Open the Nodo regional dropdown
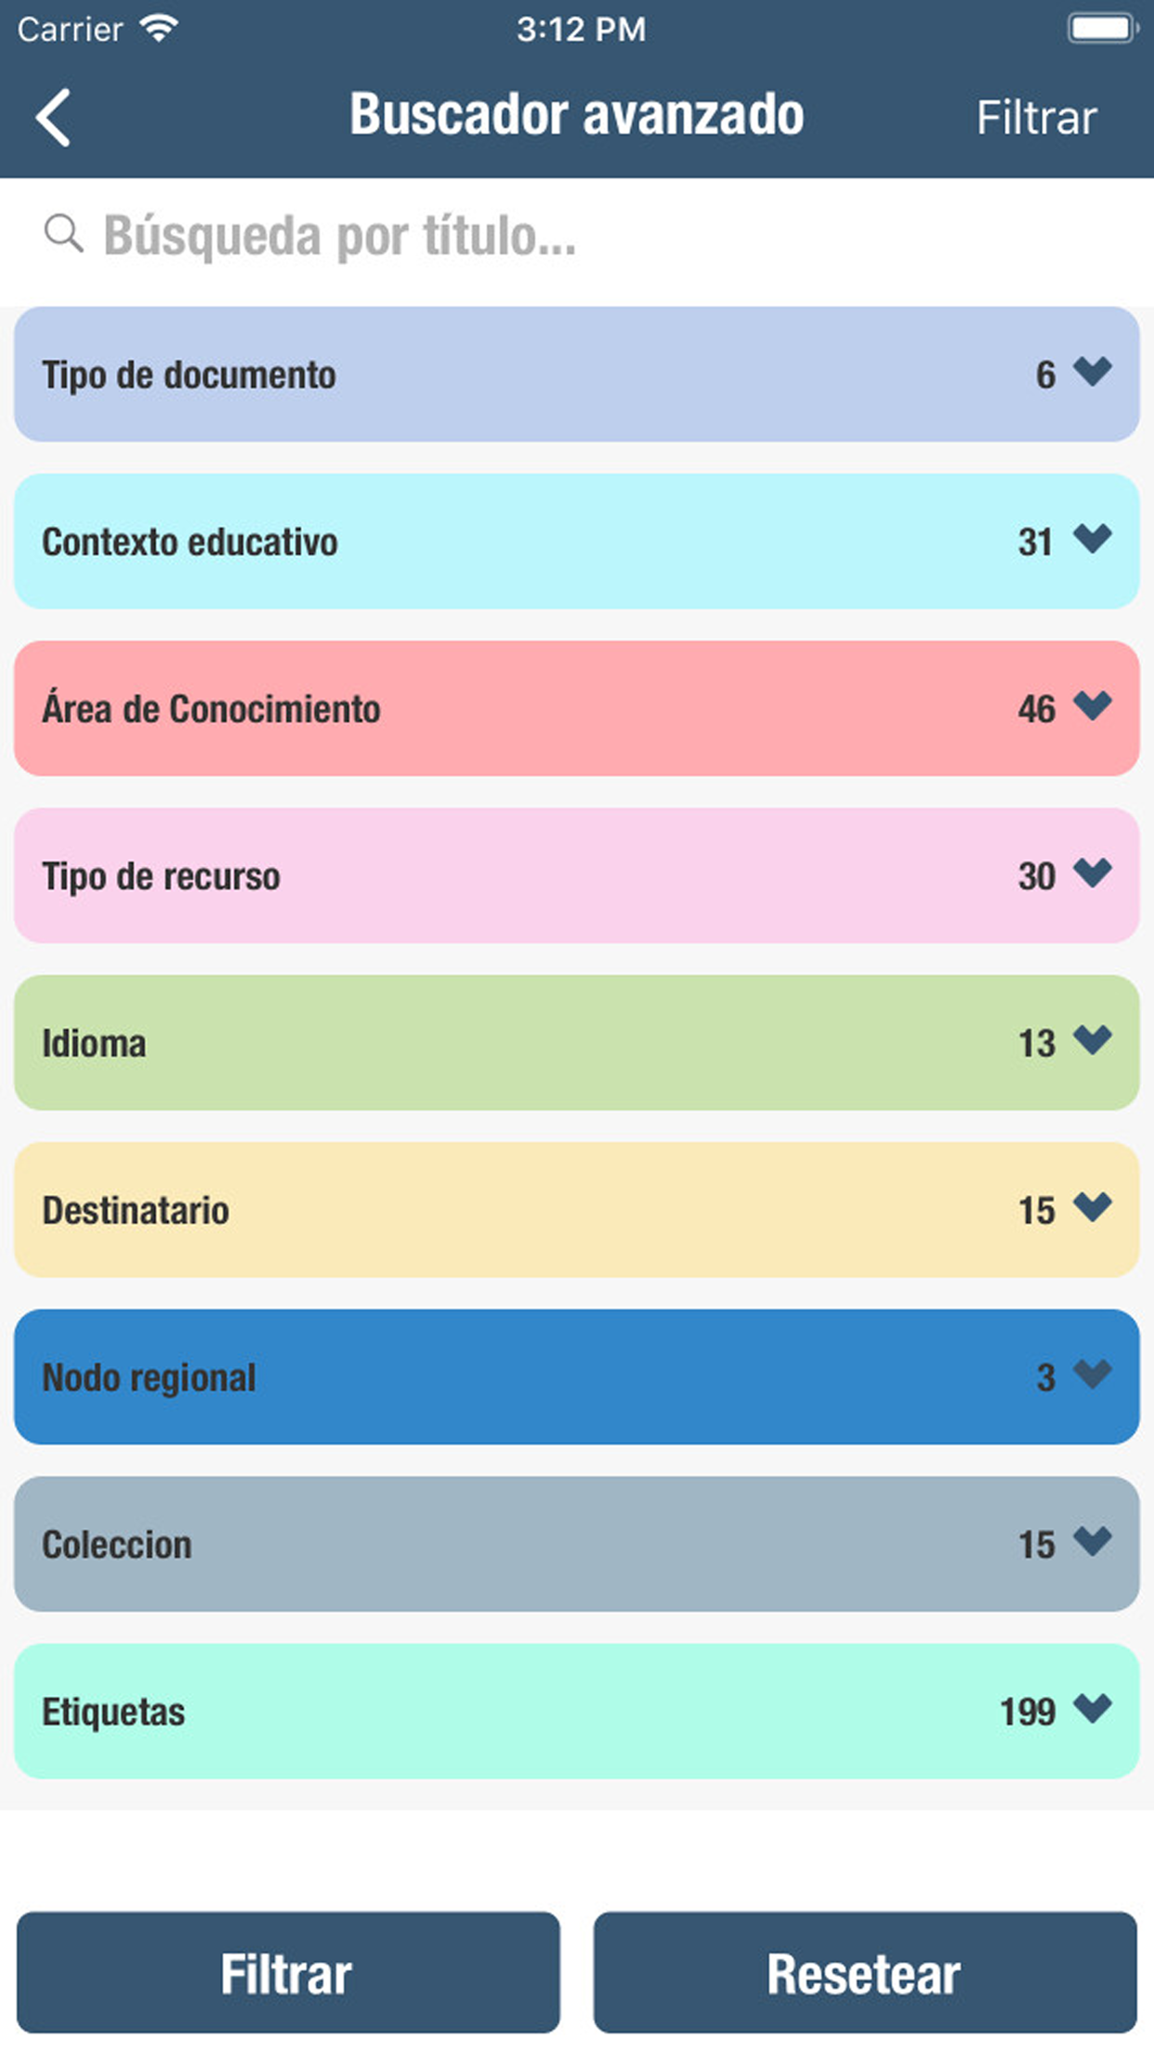 coord(576,1376)
